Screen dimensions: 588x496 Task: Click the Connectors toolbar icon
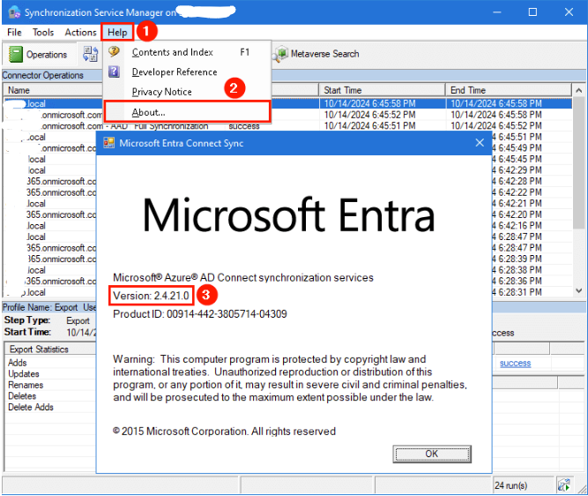click(x=91, y=54)
